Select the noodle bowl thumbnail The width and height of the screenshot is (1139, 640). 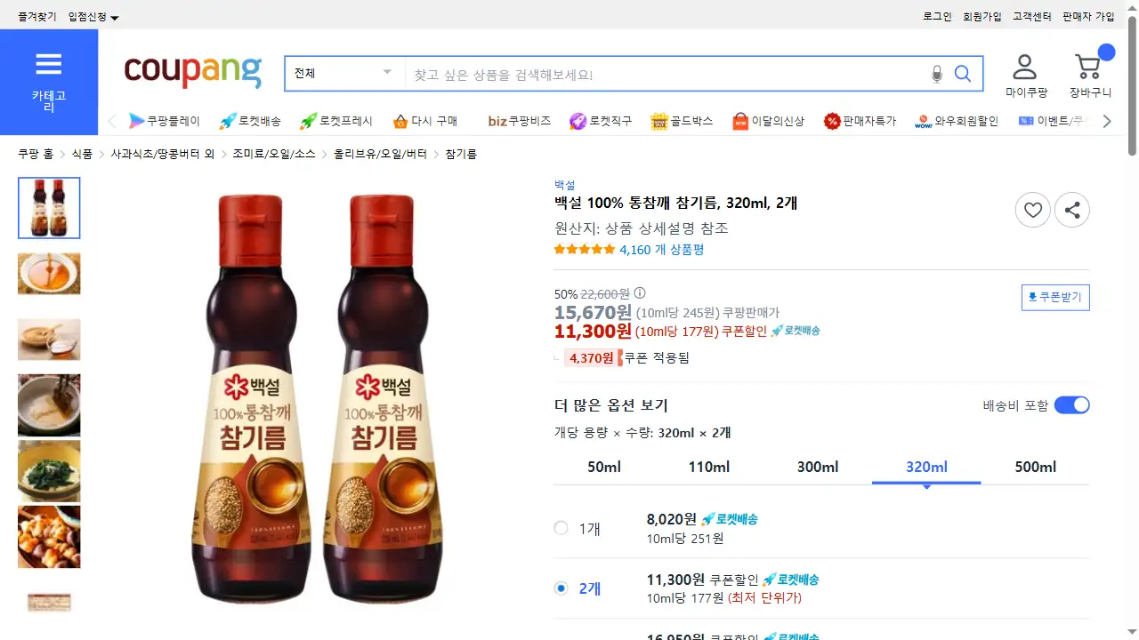tap(49, 405)
